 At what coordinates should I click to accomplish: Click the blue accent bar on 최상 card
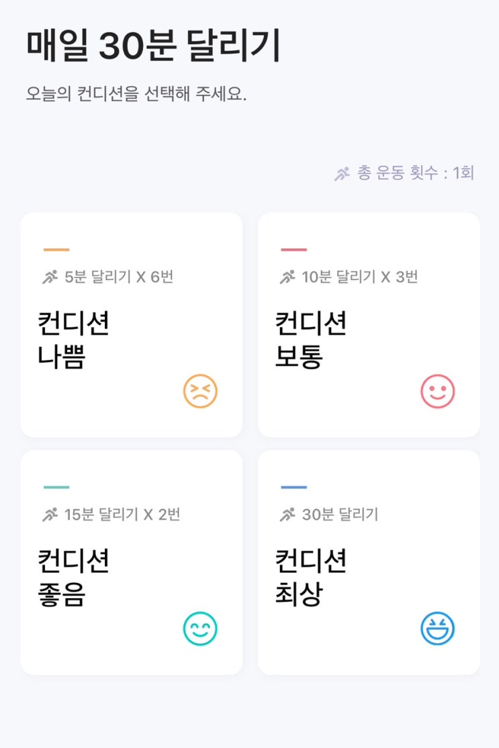tap(294, 487)
